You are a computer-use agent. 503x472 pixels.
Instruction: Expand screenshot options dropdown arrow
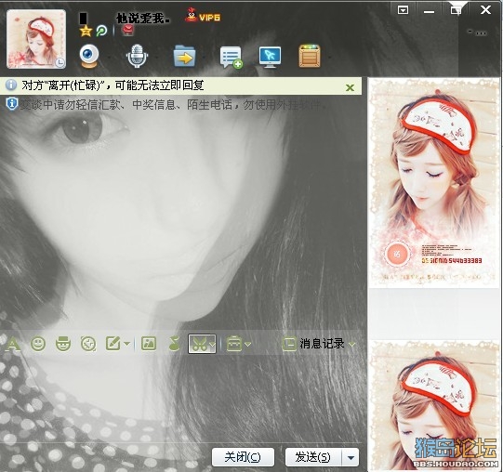click(x=212, y=344)
